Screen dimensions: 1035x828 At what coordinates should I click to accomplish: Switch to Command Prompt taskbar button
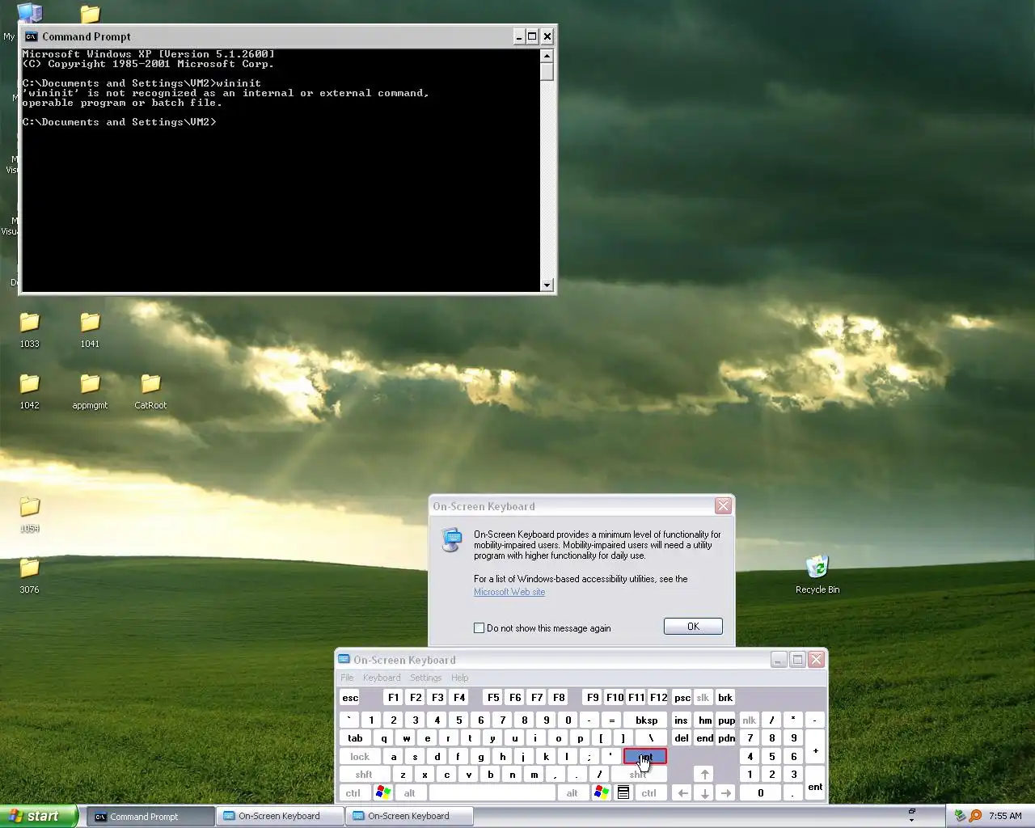tap(150, 816)
